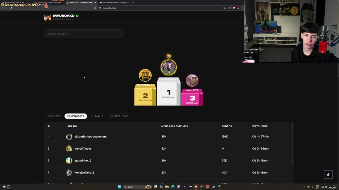Close the active MAUROAKD tab
Image resolution: width=339 pixels, height=190 pixels.
click(95, 3)
